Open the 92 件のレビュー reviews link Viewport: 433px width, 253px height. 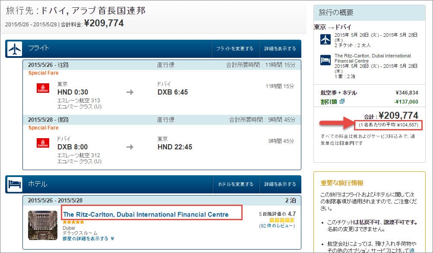pyautogui.click(x=277, y=226)
